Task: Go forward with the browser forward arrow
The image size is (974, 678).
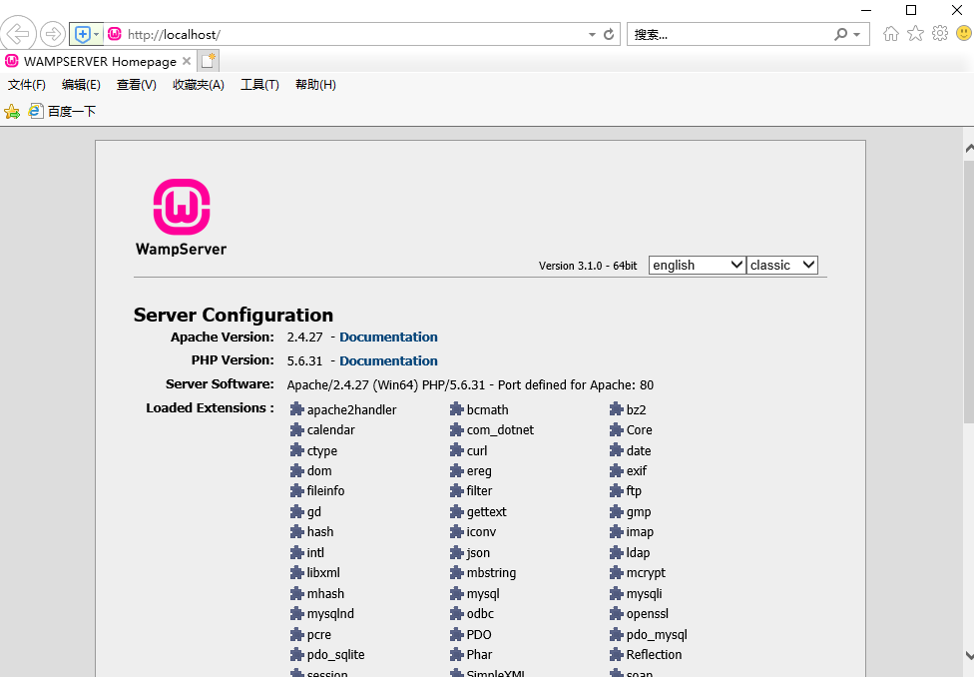Action: tap(53, 34)
